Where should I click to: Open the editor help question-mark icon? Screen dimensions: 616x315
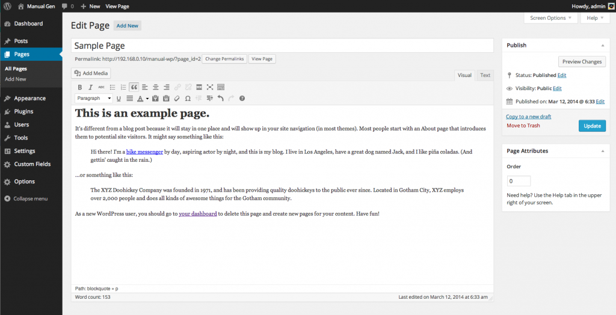point(242,98)
